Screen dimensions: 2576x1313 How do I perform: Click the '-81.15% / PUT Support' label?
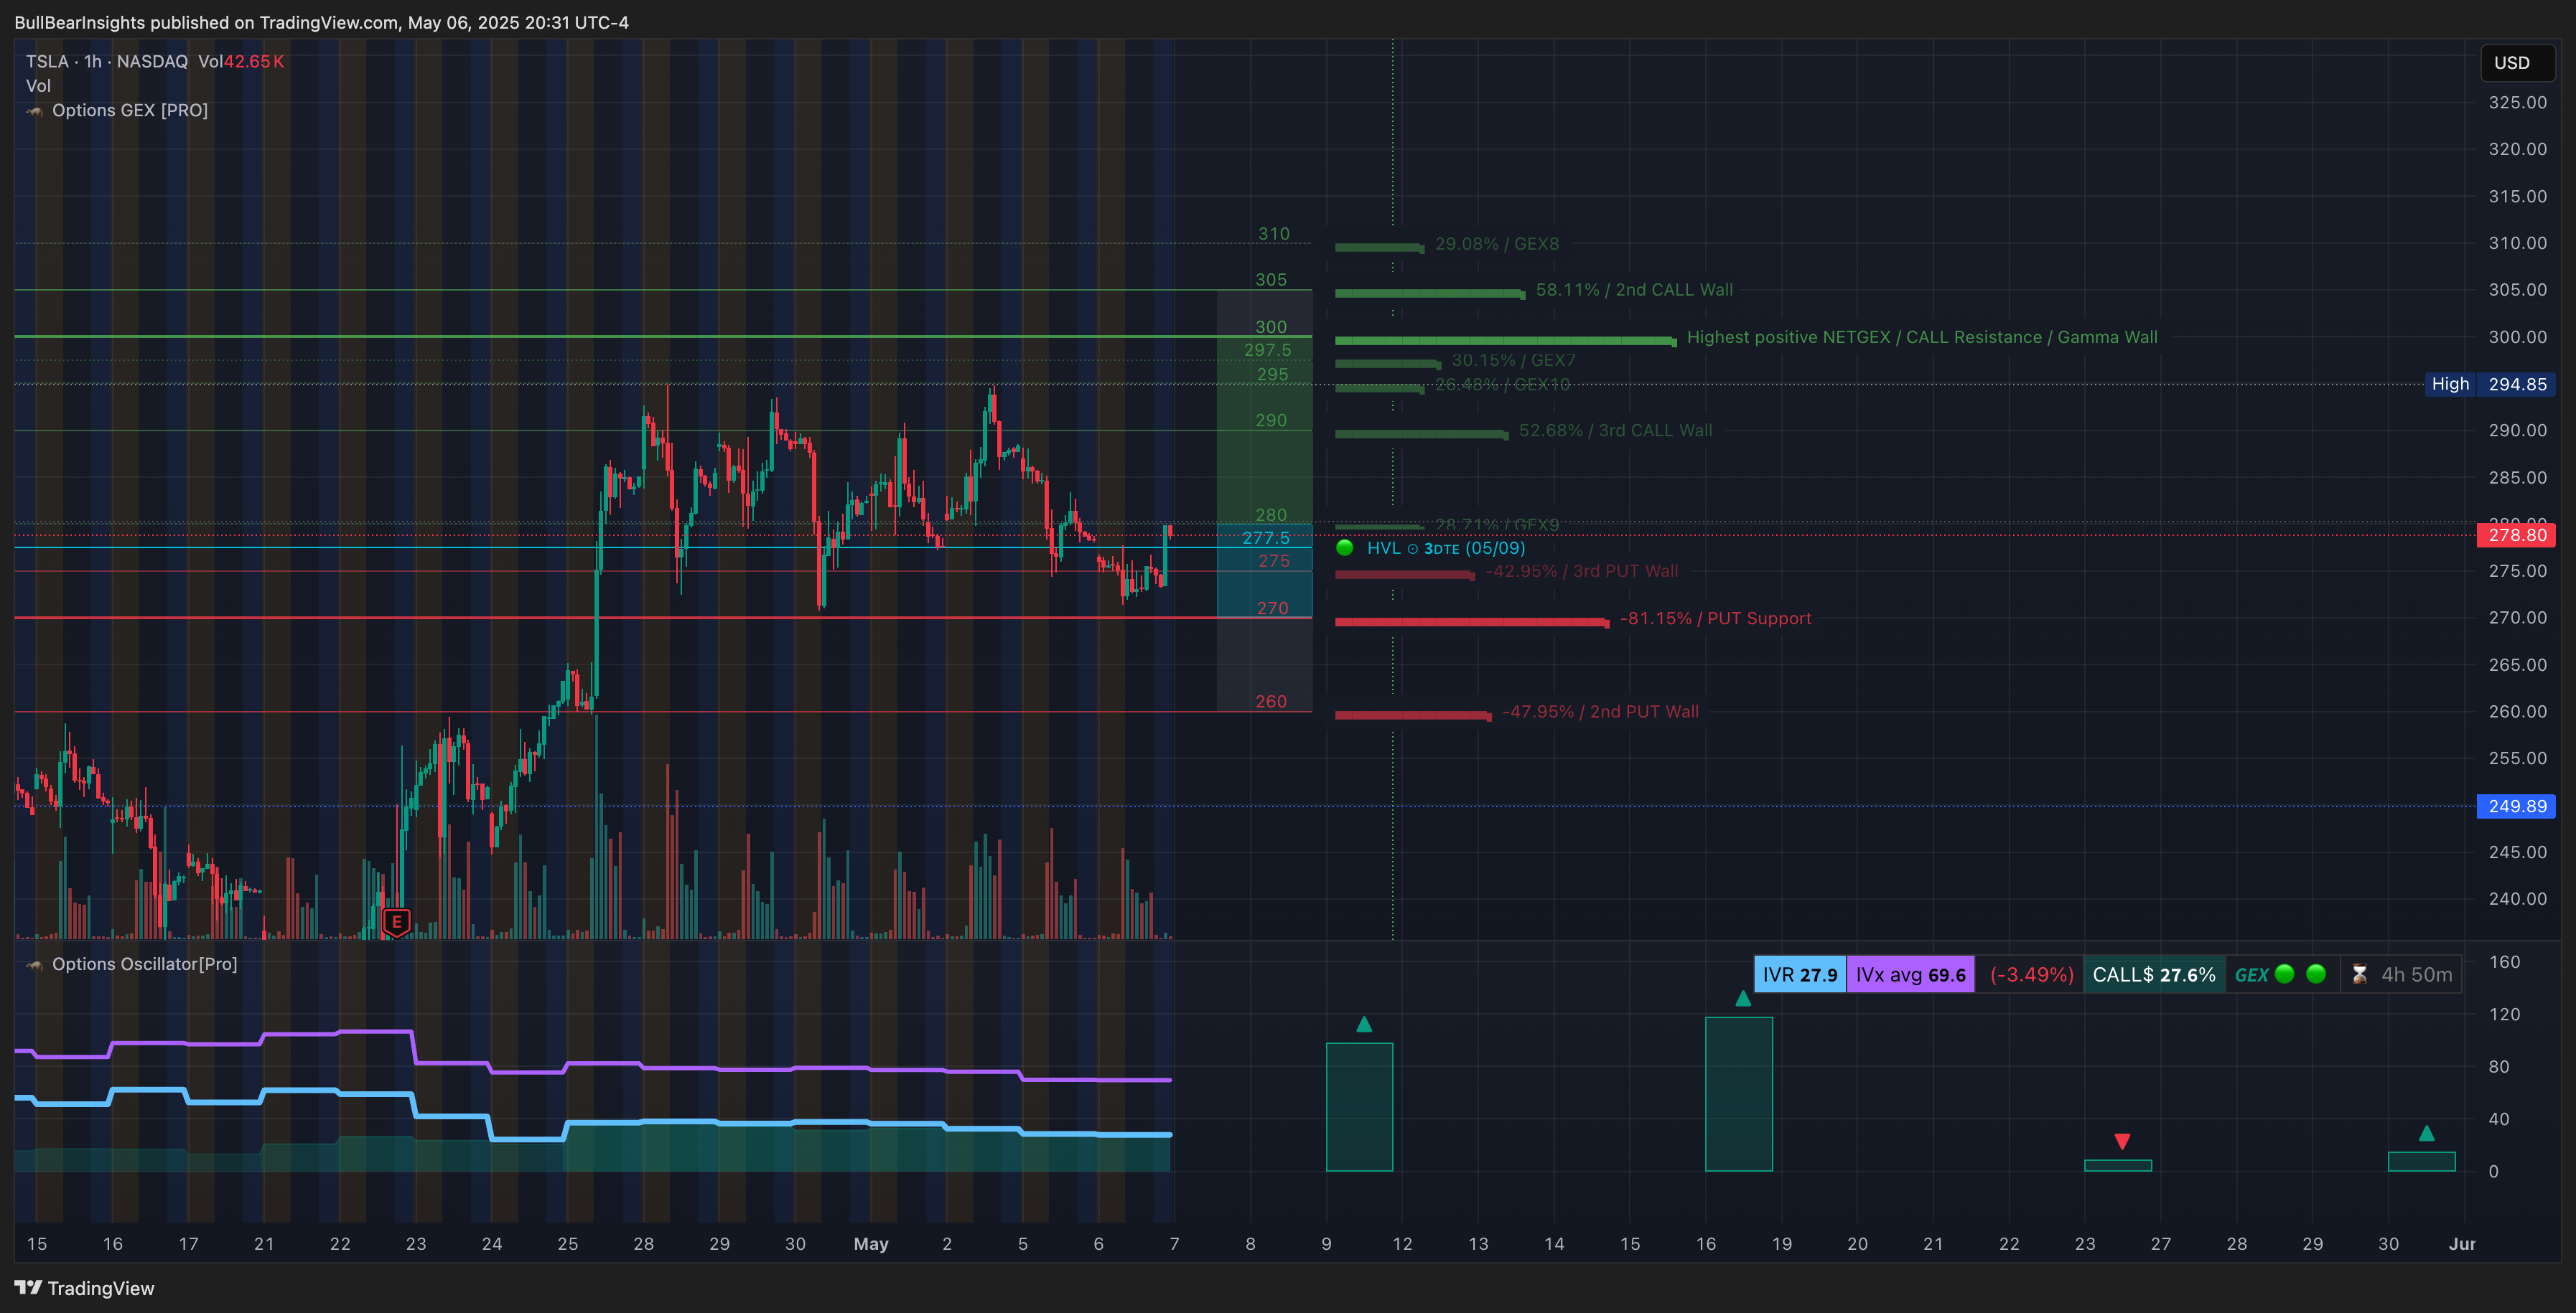[x=1715, y=618]
